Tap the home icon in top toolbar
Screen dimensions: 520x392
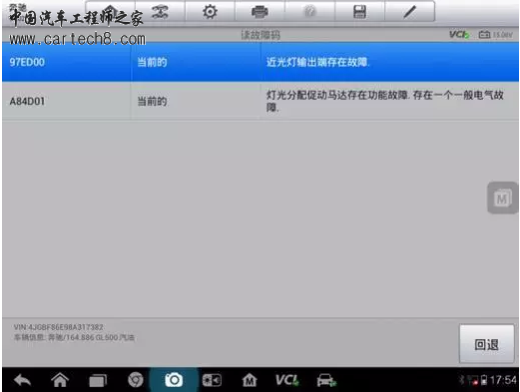tap(111, 12)
